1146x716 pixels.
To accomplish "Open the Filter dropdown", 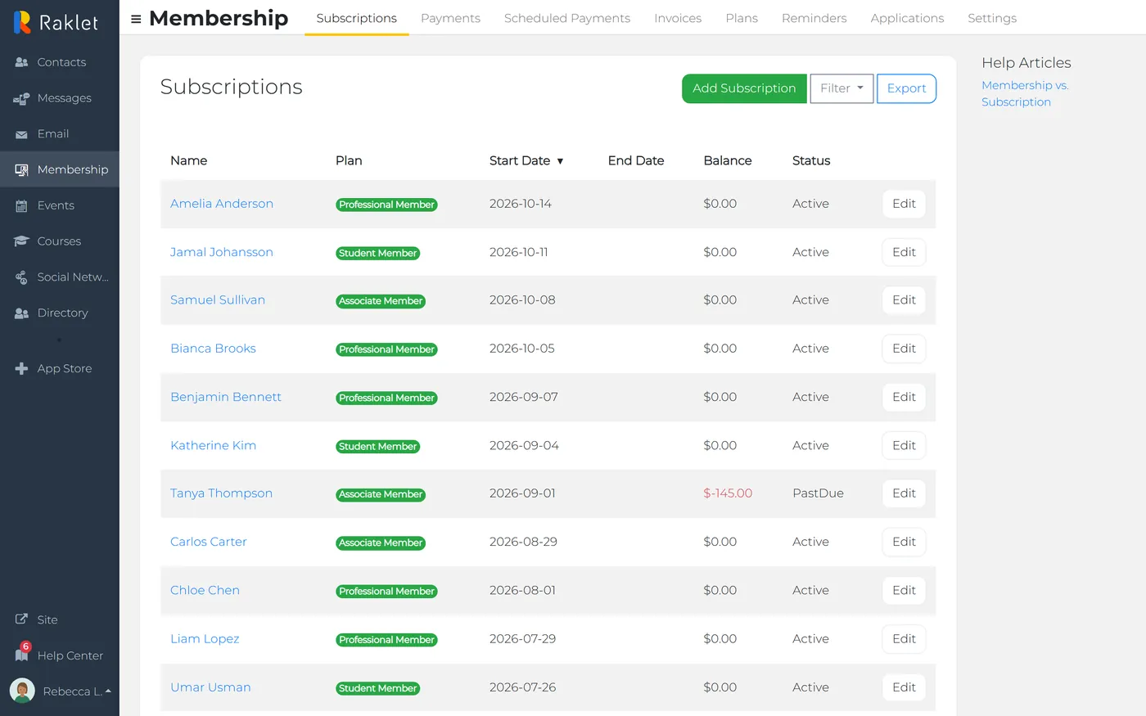I will (x=841, y=88).
